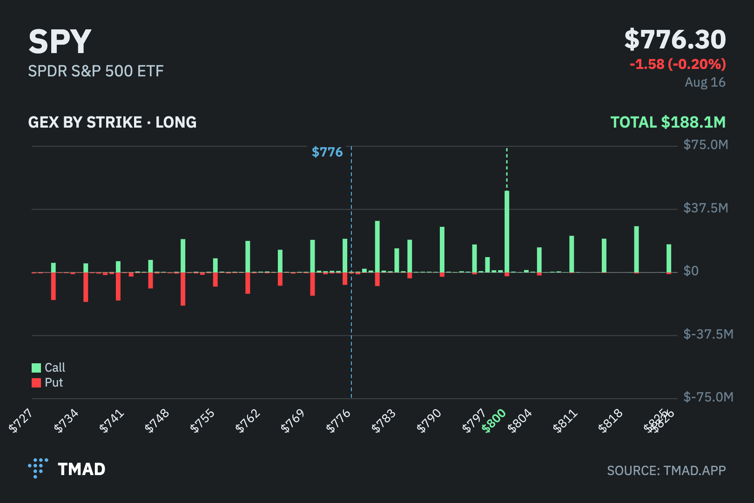Screen dimensions: 754x503
Task: Select the $727 strike axis label
Action: (x=21, y=420)
